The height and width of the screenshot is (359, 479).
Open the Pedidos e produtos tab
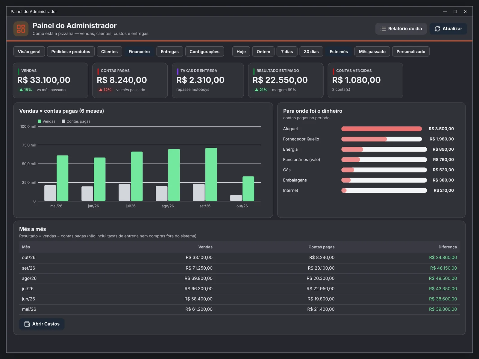point(71,51)
